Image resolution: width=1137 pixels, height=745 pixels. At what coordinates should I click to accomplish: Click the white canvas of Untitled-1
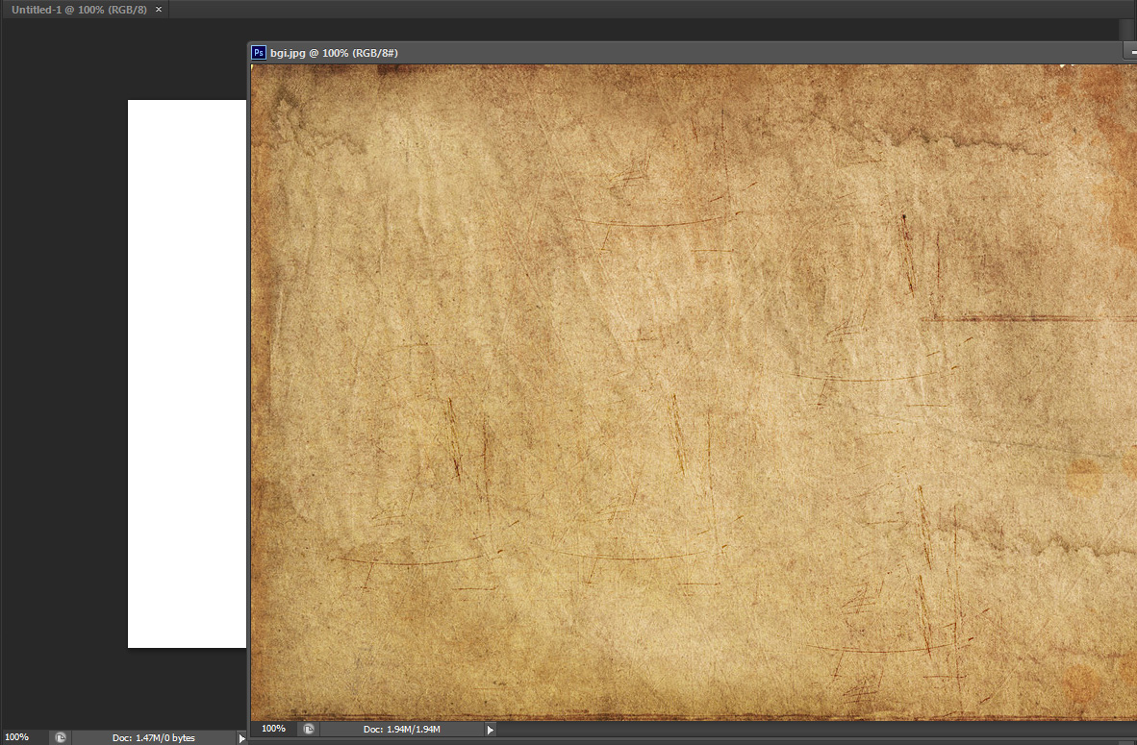pyautogui.click(x=187, y=373)
